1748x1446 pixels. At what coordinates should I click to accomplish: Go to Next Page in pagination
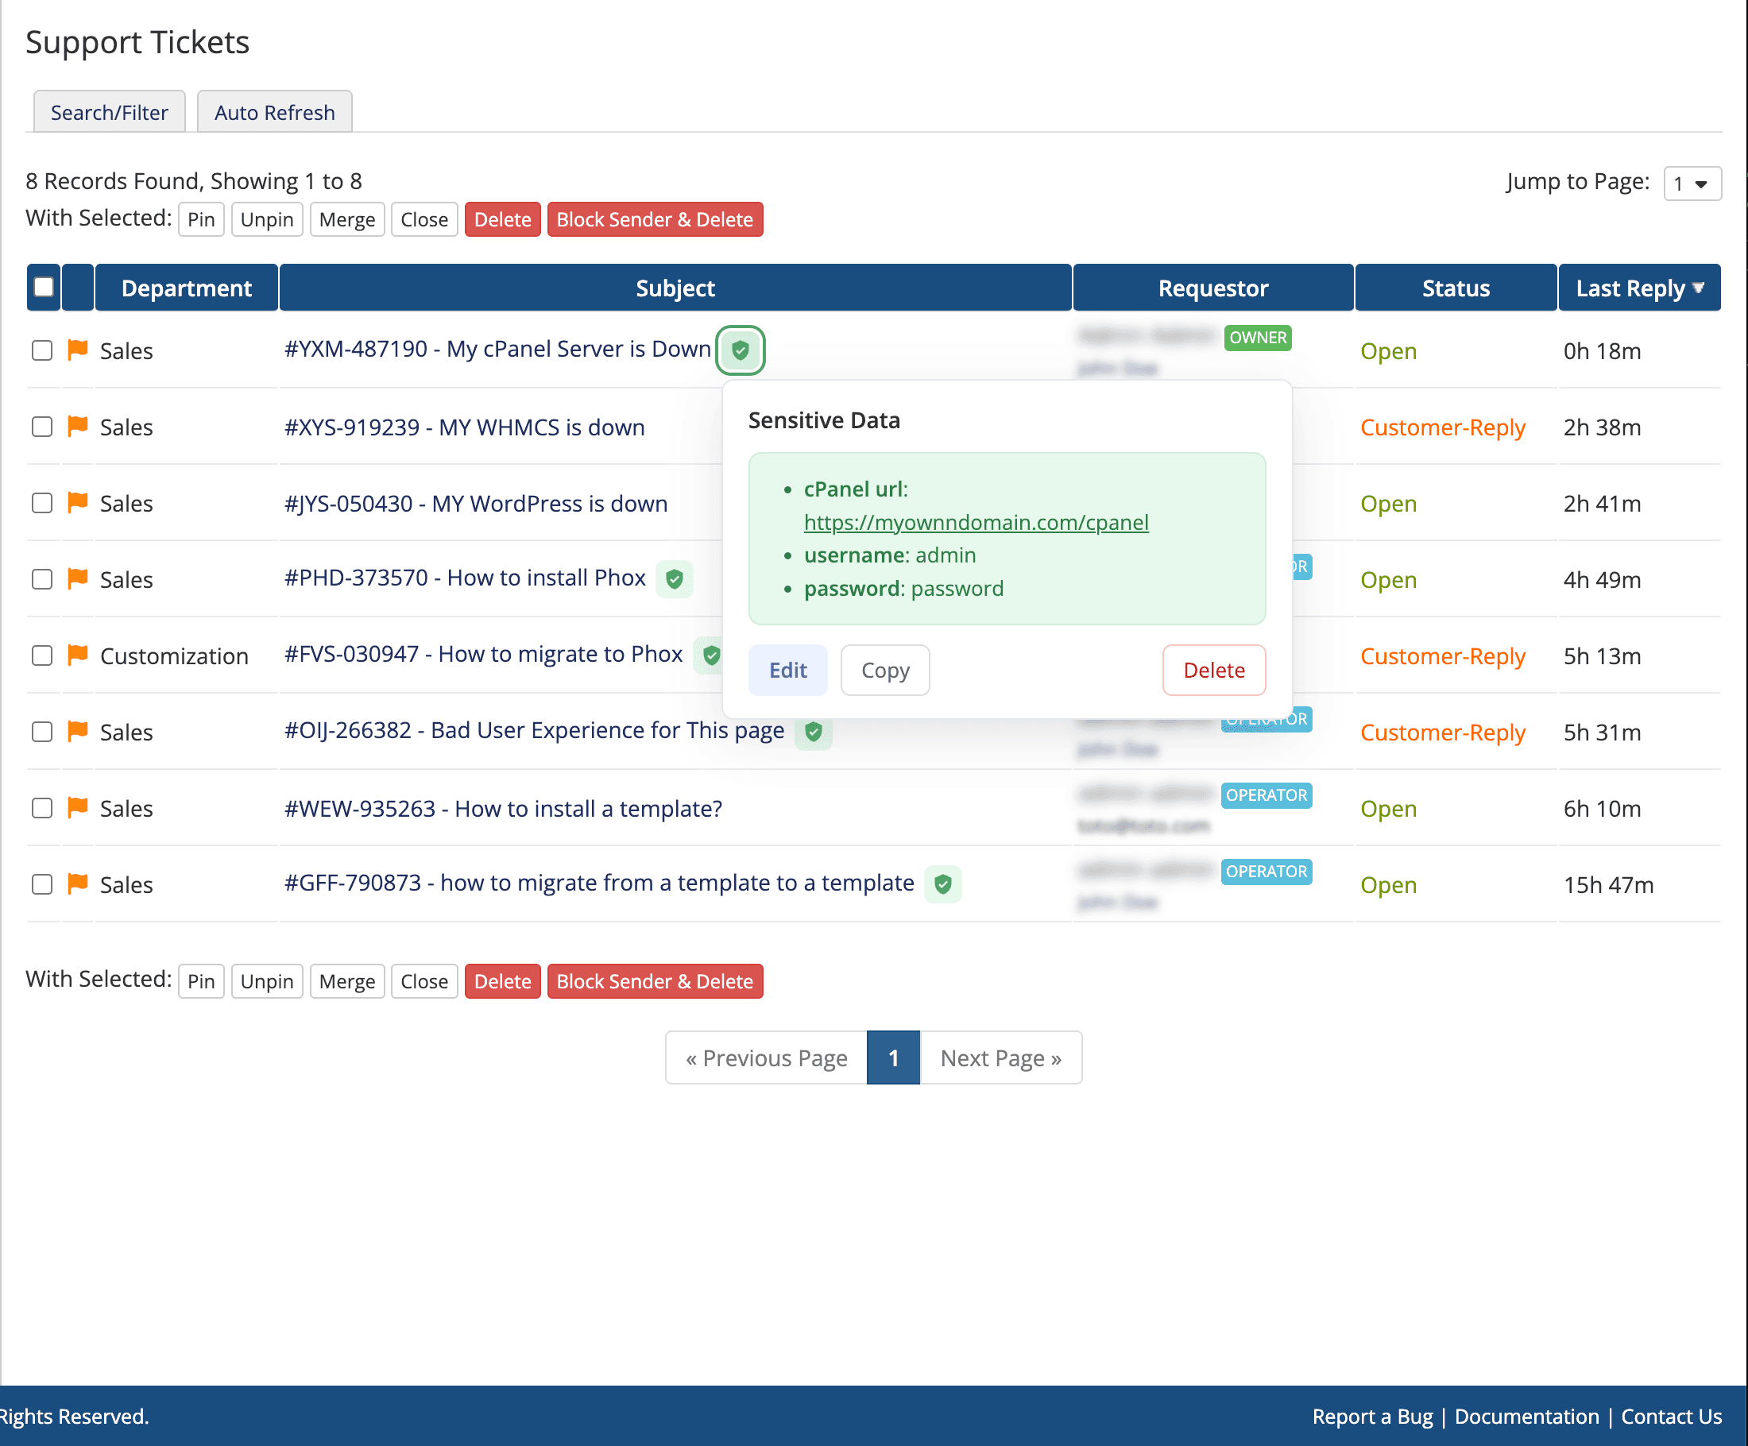pos(1000,1057)
